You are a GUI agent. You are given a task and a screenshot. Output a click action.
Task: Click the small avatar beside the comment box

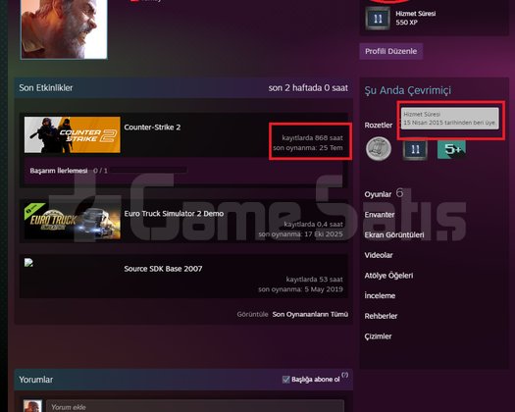[x=32, y=406]
